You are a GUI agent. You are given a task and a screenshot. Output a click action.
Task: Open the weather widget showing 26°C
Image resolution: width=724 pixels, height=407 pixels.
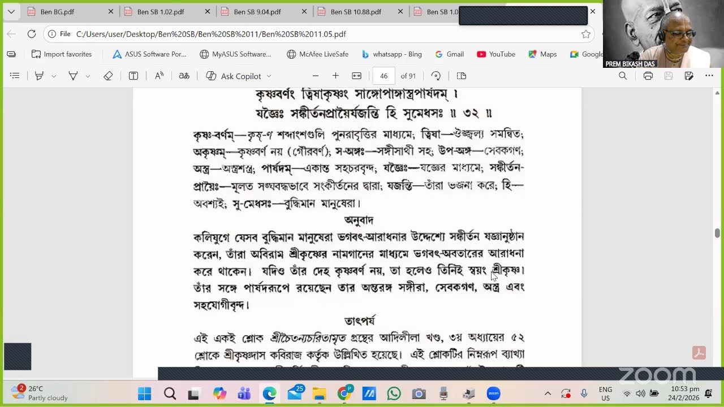coord(40,393)
